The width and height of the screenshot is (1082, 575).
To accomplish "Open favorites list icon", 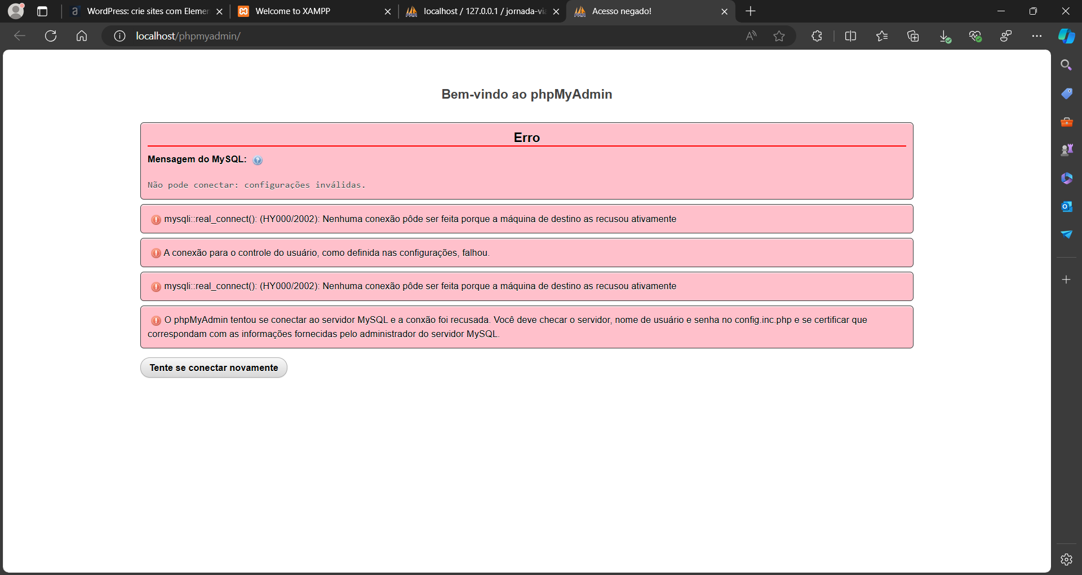I will click(882, 36).
